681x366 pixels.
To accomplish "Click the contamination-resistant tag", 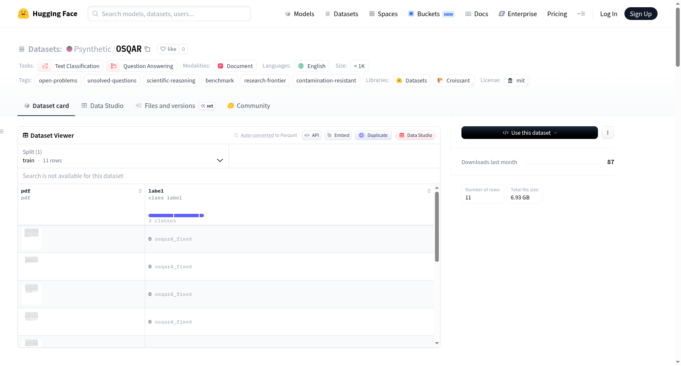I will pos(326,80).
